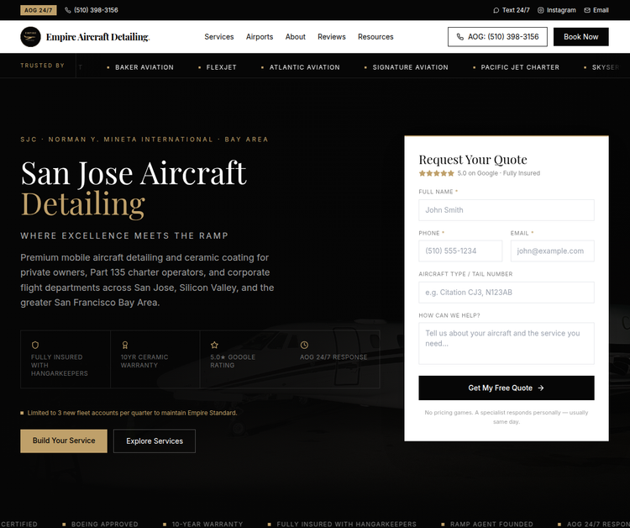630x528 pixels.
Task: Click the Explore Services button
Action: 155,441
